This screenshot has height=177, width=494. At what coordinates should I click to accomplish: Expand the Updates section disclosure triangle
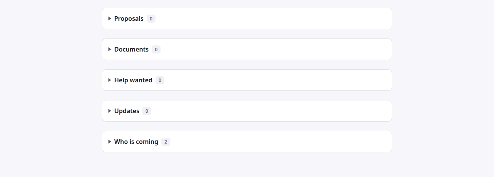click(x=110, y=111)
